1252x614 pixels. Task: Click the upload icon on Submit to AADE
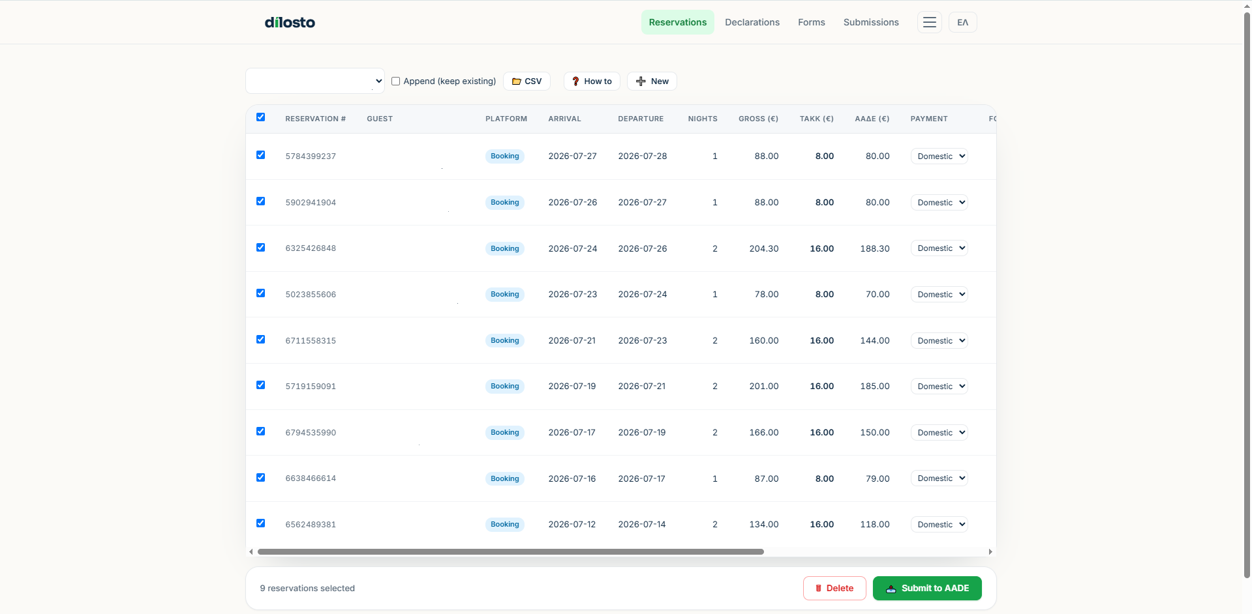(x=891, y=589)
